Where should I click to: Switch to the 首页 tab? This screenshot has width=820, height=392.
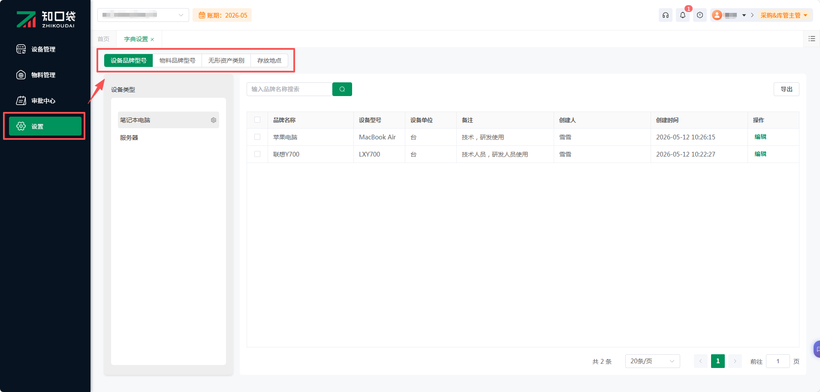(x=103, y=39)
